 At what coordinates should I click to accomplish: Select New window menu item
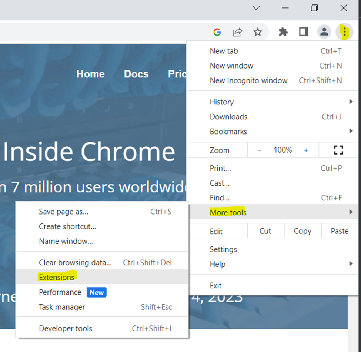click(273, 66)
